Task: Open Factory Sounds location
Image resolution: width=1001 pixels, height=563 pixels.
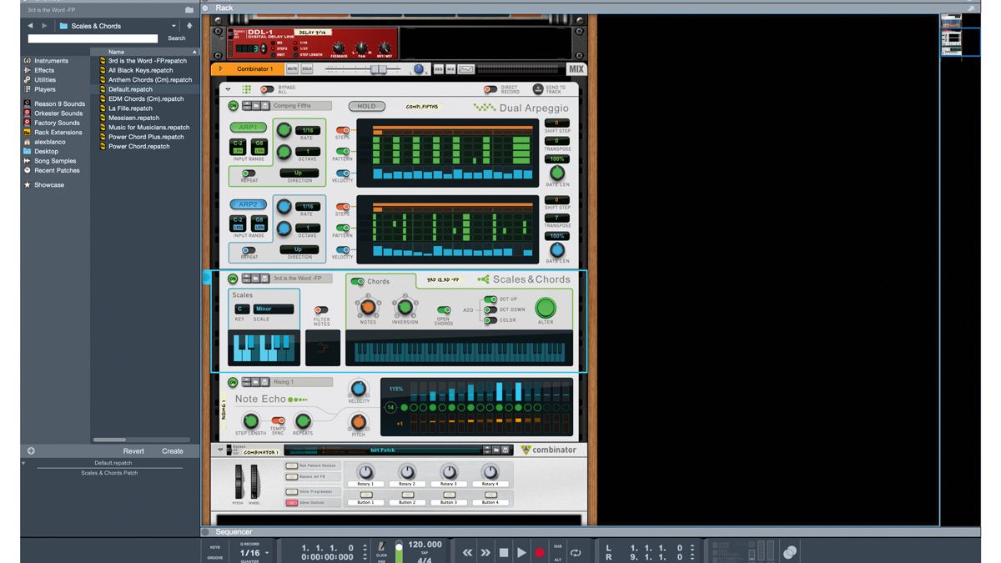Action: click(x=57, y=123)
